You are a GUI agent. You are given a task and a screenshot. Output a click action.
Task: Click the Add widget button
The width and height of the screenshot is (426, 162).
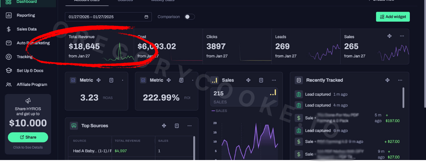[392, 17]
